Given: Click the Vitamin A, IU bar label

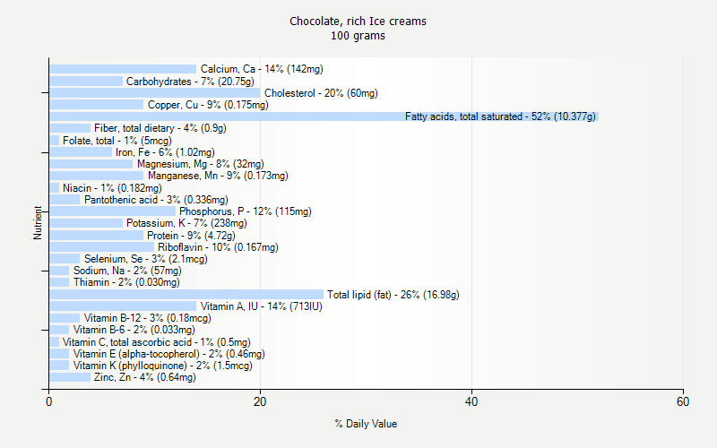Looking at the screenshot, I should 261,306.
